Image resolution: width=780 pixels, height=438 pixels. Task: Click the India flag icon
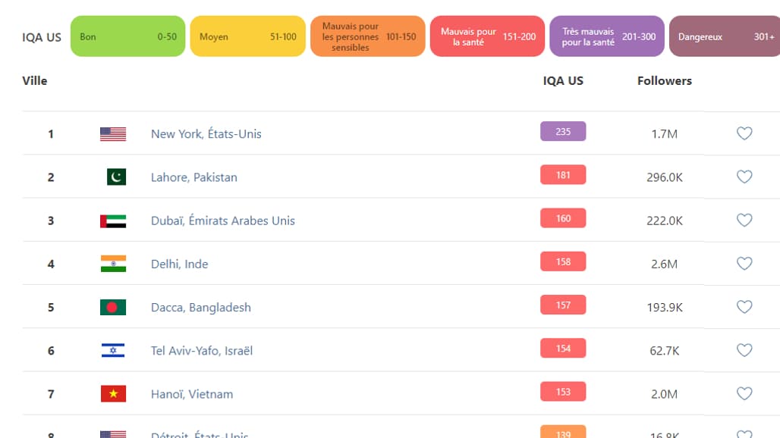(x=113, y=264)
